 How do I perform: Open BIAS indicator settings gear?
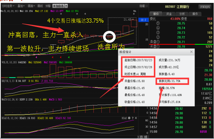129,118
